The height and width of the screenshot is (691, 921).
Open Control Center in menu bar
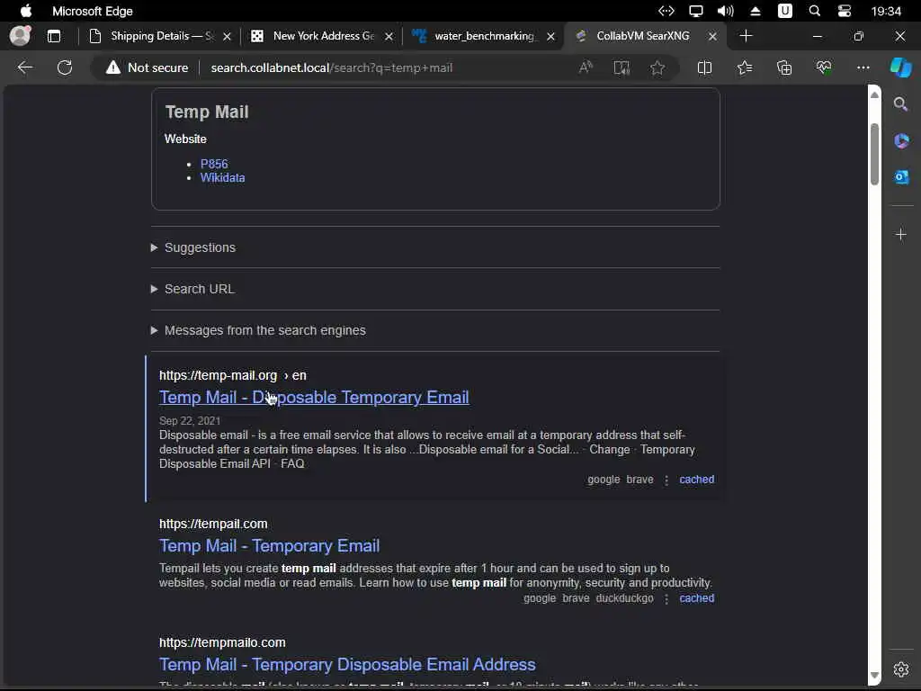coord(845,11)
